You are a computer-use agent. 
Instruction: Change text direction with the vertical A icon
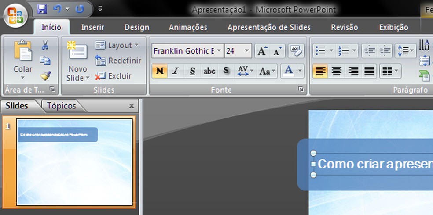coord(425,45)
